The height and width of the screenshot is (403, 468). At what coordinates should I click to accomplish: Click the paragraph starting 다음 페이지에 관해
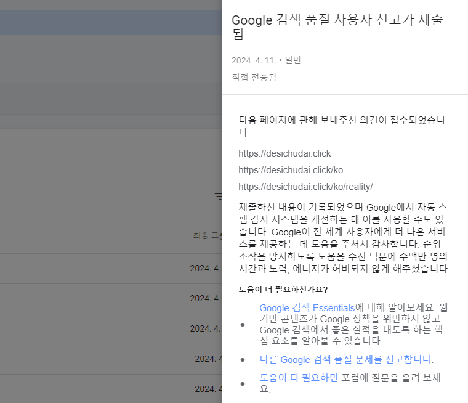[x=342, y=126]
